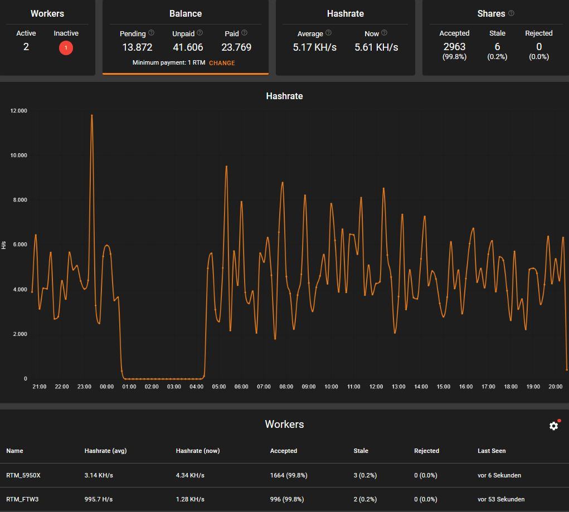Click the accepted shares count 2963
The width and height of the screenshot is (569, 512).
(x=454, y=47)
